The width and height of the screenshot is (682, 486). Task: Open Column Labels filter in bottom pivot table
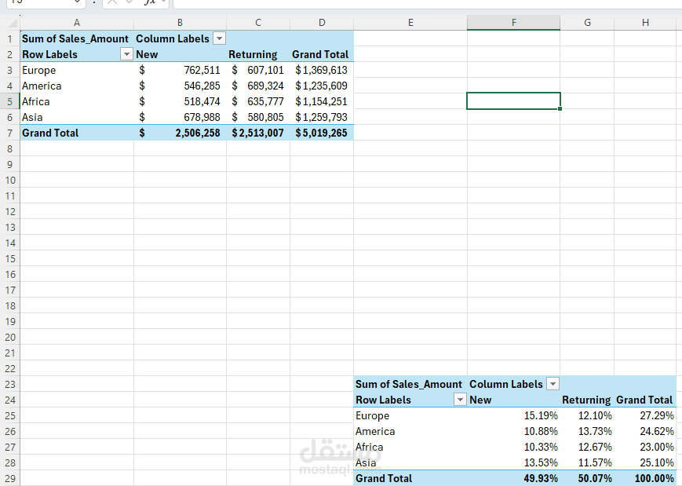(x=553, y=384)
